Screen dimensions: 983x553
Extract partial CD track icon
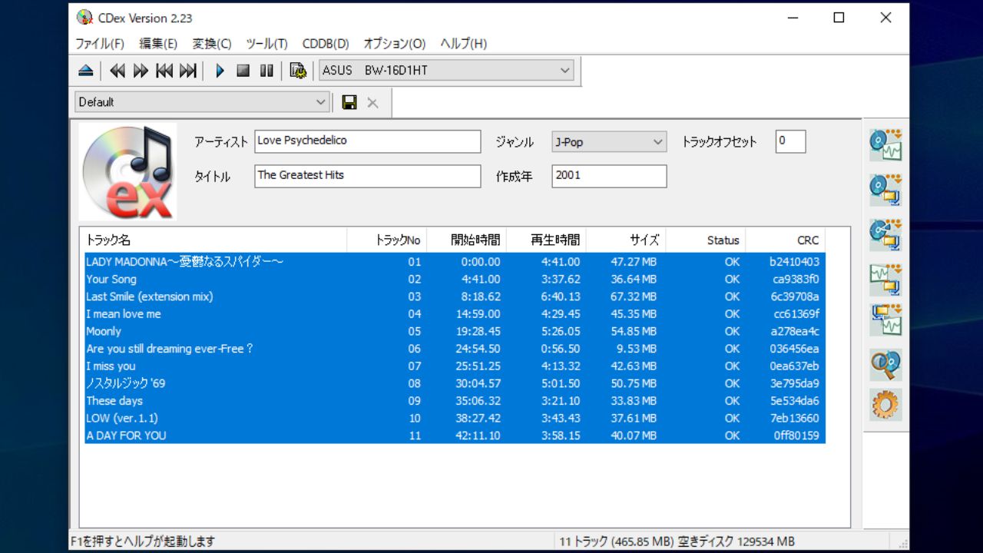click(885, 234)
